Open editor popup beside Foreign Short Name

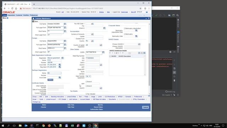(x=65, y=48)
